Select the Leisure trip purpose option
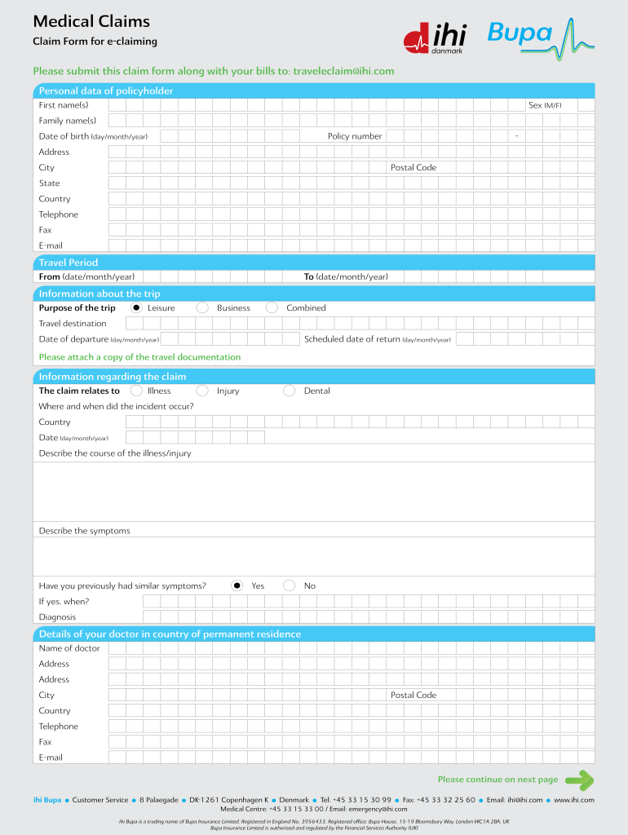Viewport: 628px width, 835px height. coord(136,308)
